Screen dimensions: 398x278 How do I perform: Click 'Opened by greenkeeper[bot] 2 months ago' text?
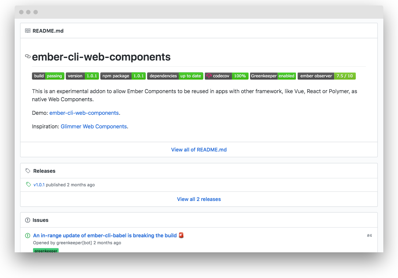pos(77,243)
